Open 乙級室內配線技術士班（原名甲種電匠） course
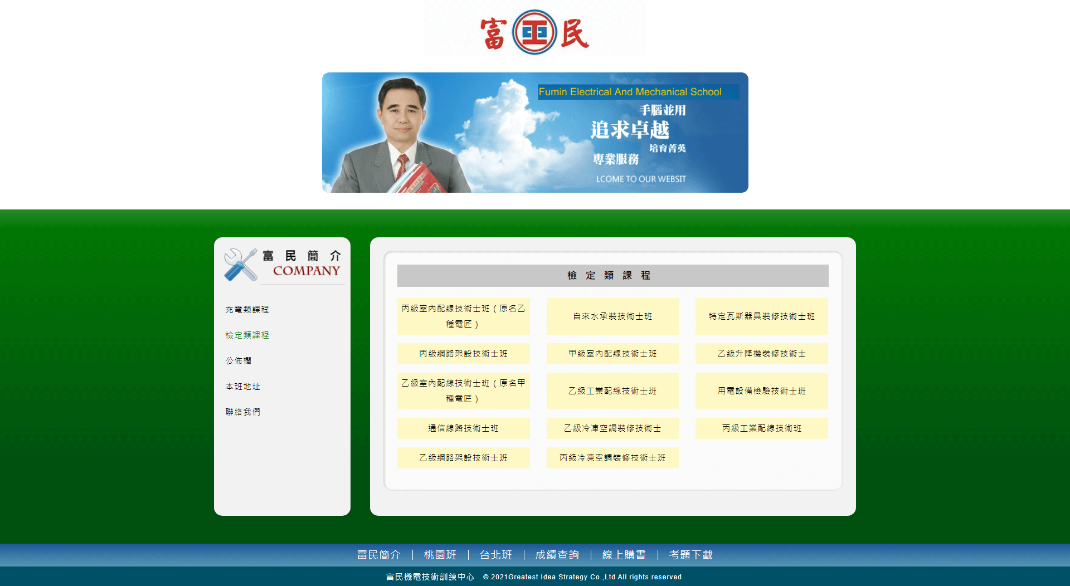1070x586 pixels. point(464,391)
